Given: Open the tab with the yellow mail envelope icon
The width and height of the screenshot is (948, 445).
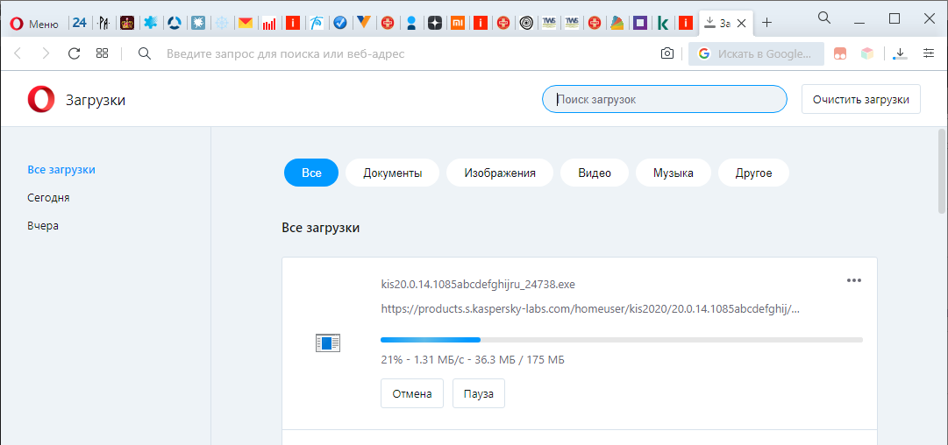Looking at the screenshot, I should pyautogui.click(x=246, y=24).
